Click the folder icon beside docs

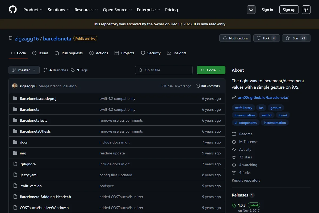[15, 142]
